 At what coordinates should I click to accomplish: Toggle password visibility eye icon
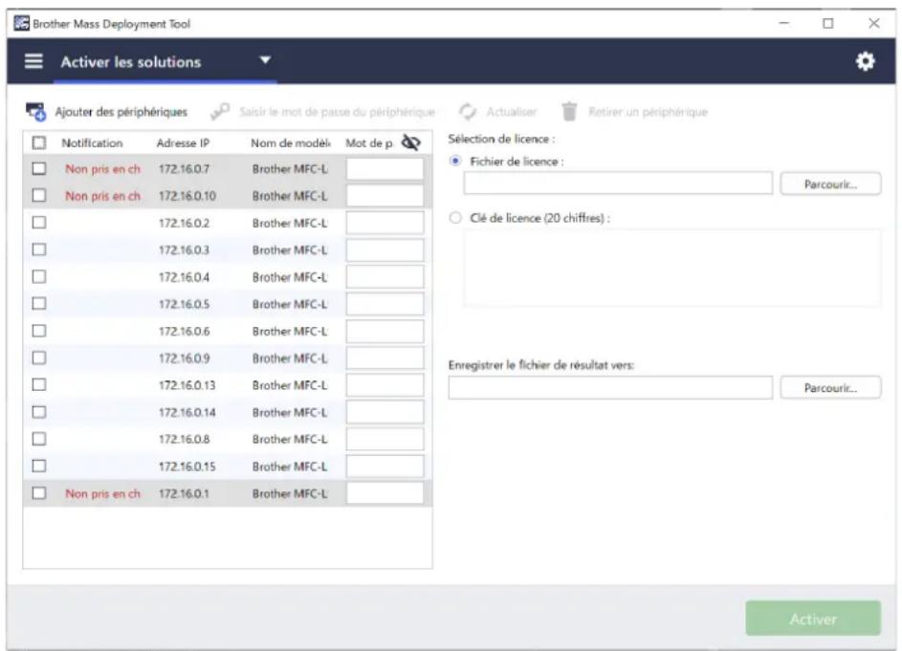pos(410,142)
